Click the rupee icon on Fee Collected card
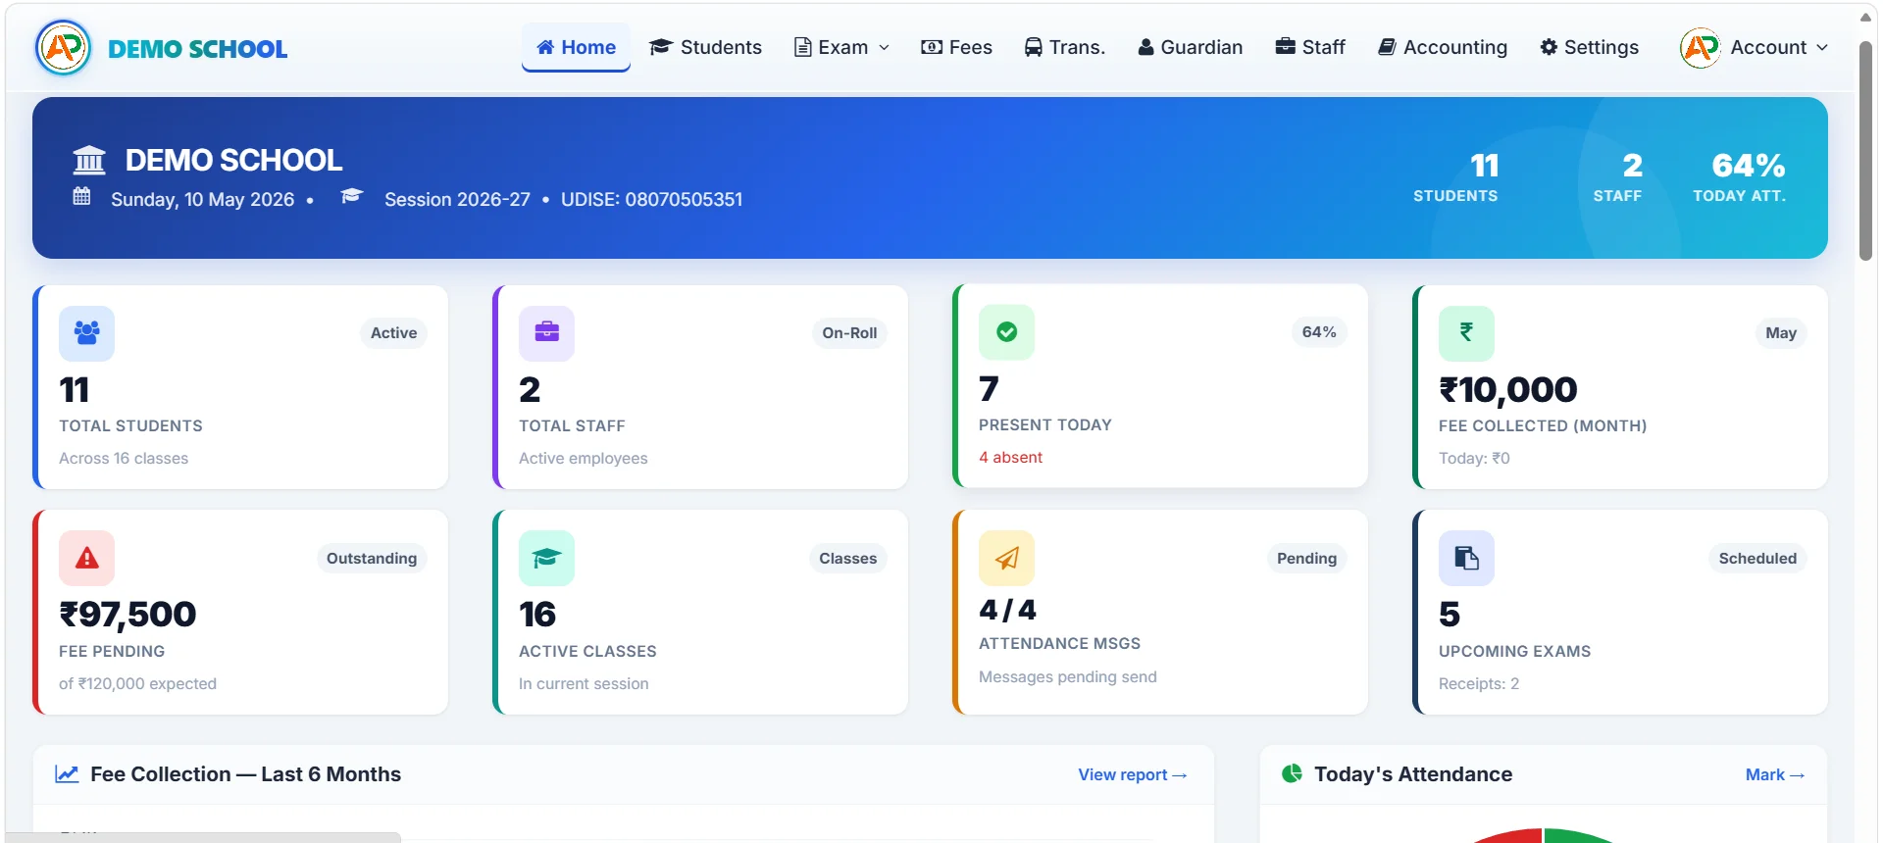1883x843 pixels. 1466,333
